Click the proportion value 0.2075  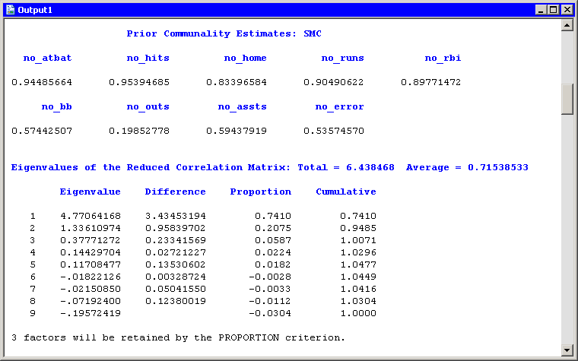(x=273, y=228)
